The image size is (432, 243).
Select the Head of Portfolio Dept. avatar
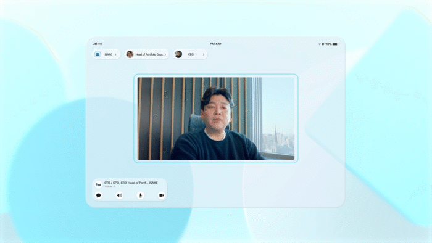pos(130,54)
